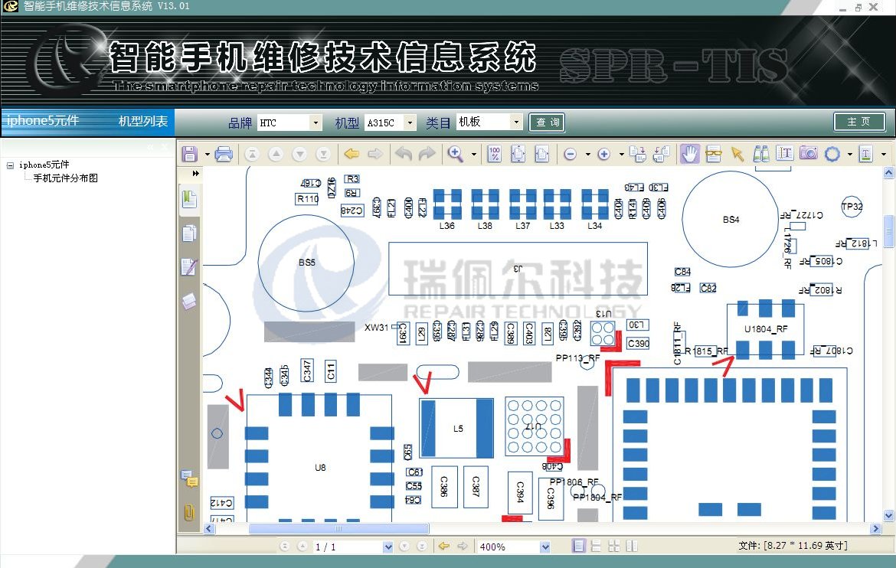Screen dimensions: 896x568
Task: Toggle single page layout view
Action: click(x=579, y=546)
